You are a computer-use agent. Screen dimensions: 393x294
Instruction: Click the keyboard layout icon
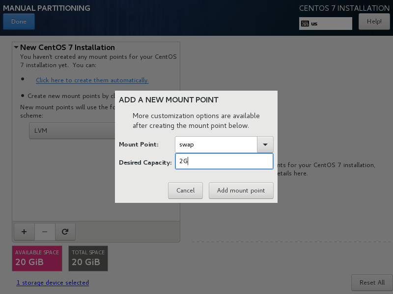tap(305, 24)
